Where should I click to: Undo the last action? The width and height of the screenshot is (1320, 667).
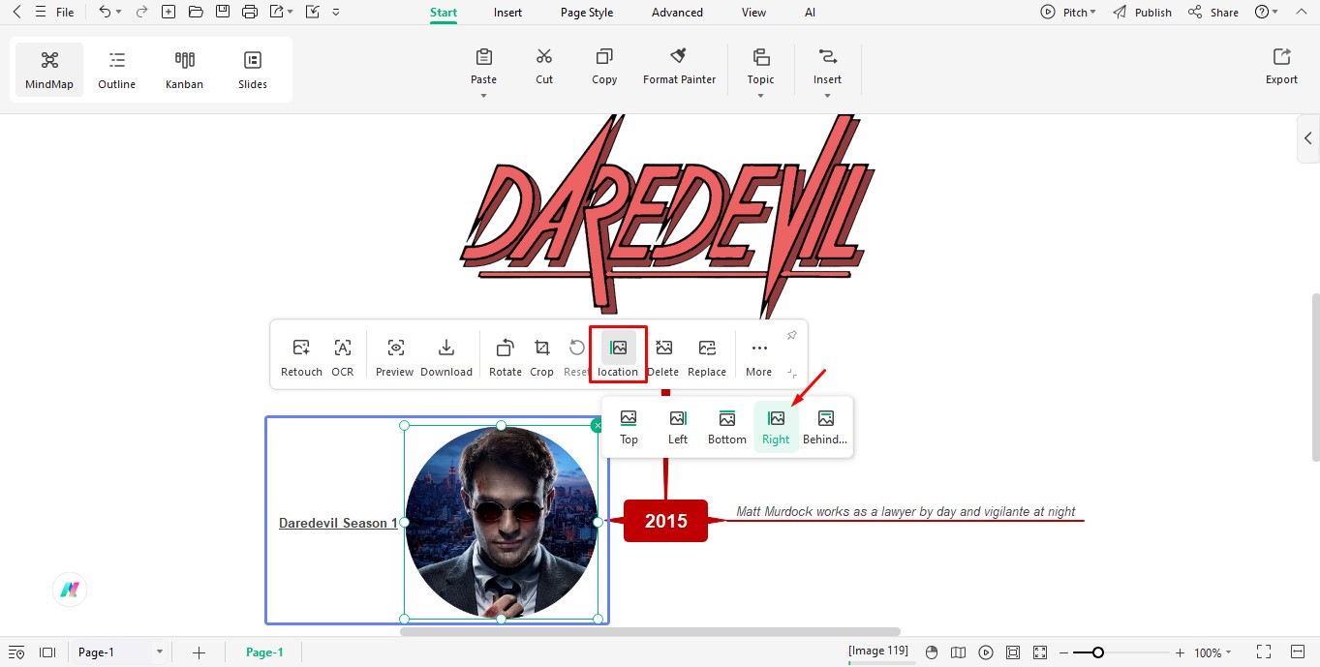105,13
